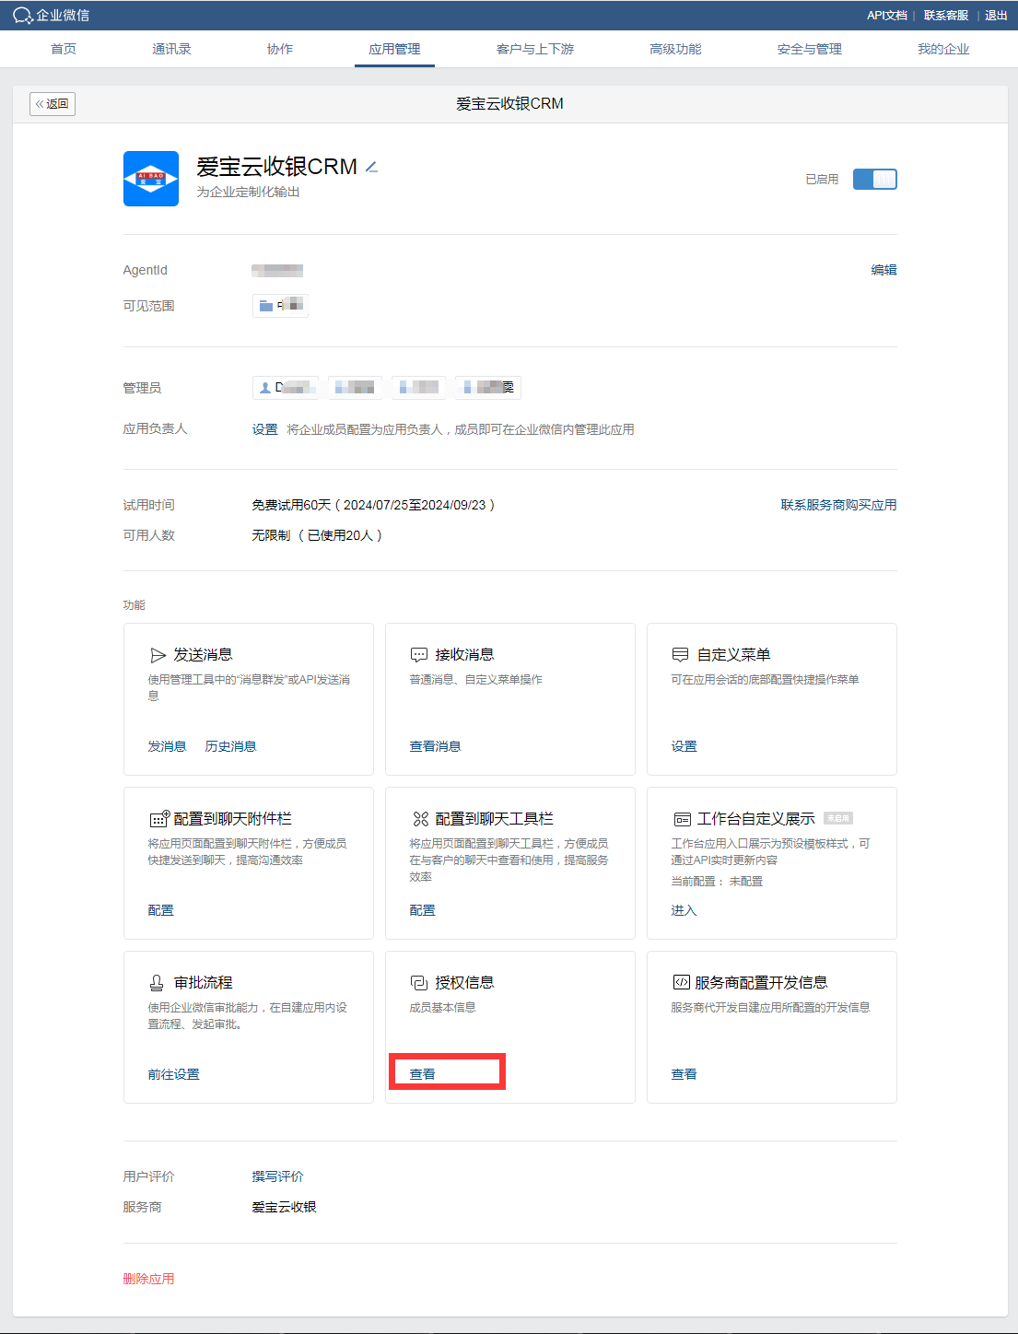The height and width of the screenshot is (1334, 1018).
Task: Open the 客户与上下游 tab
Action: (x=535, y=49)
